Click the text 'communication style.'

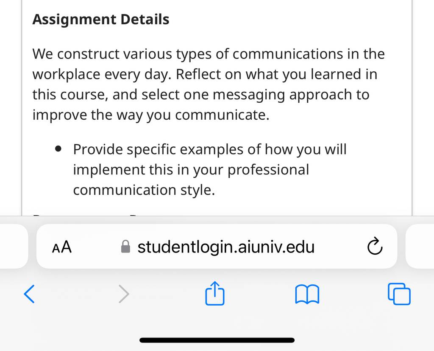[x=144, y=190]
